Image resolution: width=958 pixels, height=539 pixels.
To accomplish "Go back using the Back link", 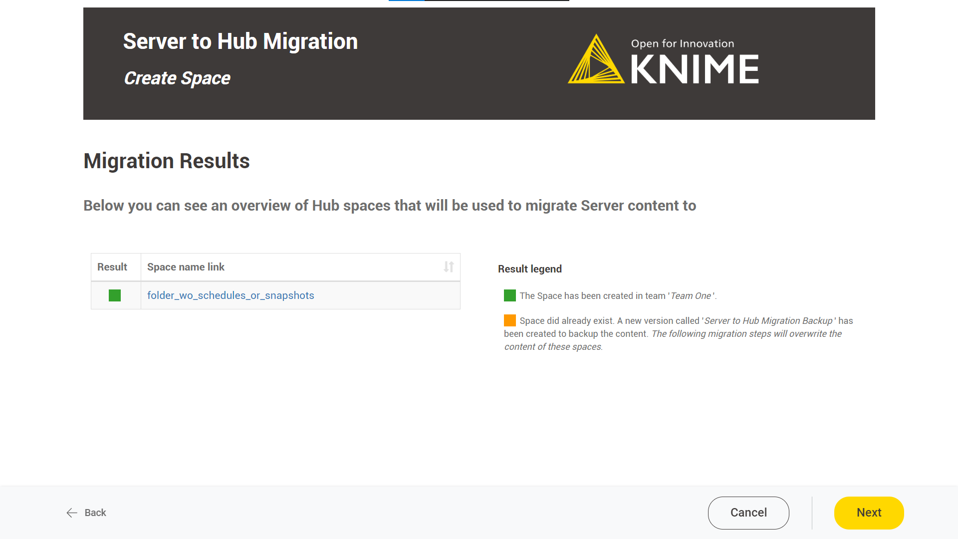I will (86, 513).
